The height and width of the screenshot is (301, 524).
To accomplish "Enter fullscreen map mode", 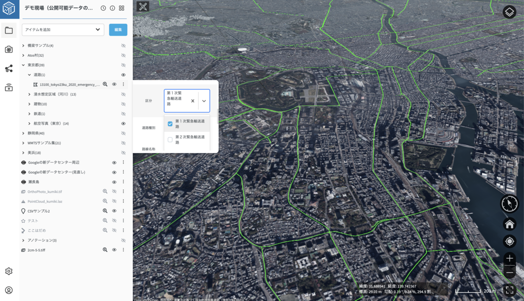I will pyautogui.click(x=509, y=290).
